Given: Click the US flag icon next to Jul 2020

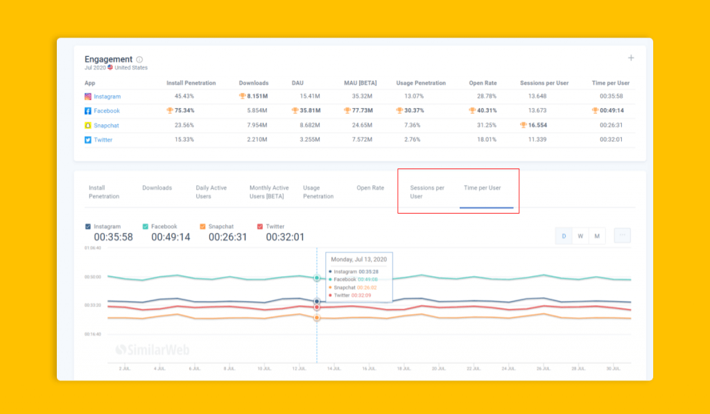Looking at the screenshot, I should [x=110, y=67].
